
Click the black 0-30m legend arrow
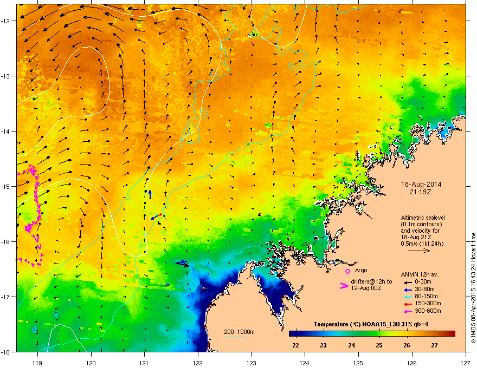click(408, 282)
